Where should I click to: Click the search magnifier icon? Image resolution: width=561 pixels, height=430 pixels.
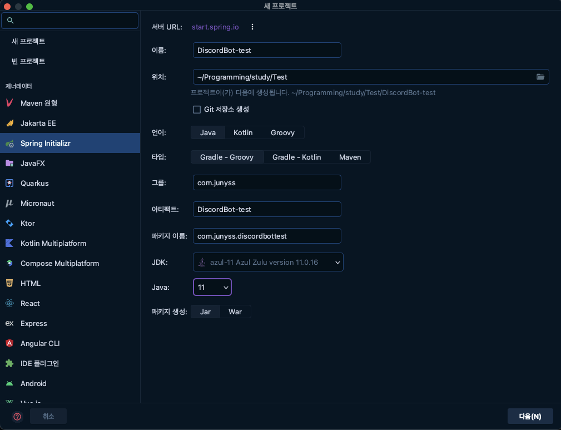(x=11, y=21)
